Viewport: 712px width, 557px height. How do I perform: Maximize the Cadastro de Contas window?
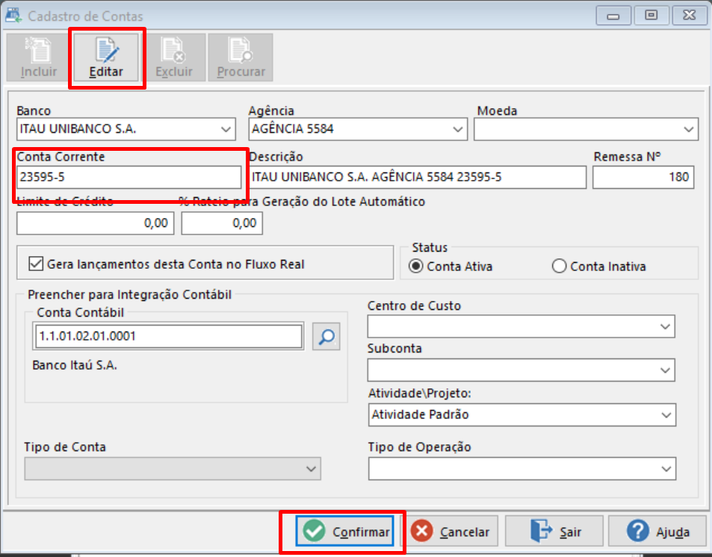tap(651, 16)
